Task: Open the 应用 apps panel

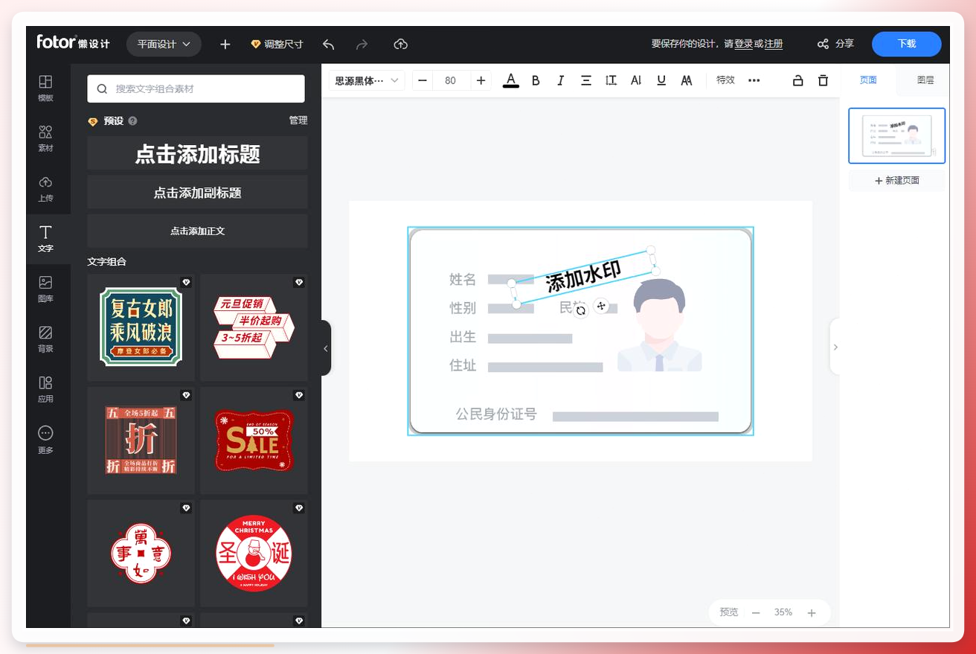Action: (x=45, y=389)
